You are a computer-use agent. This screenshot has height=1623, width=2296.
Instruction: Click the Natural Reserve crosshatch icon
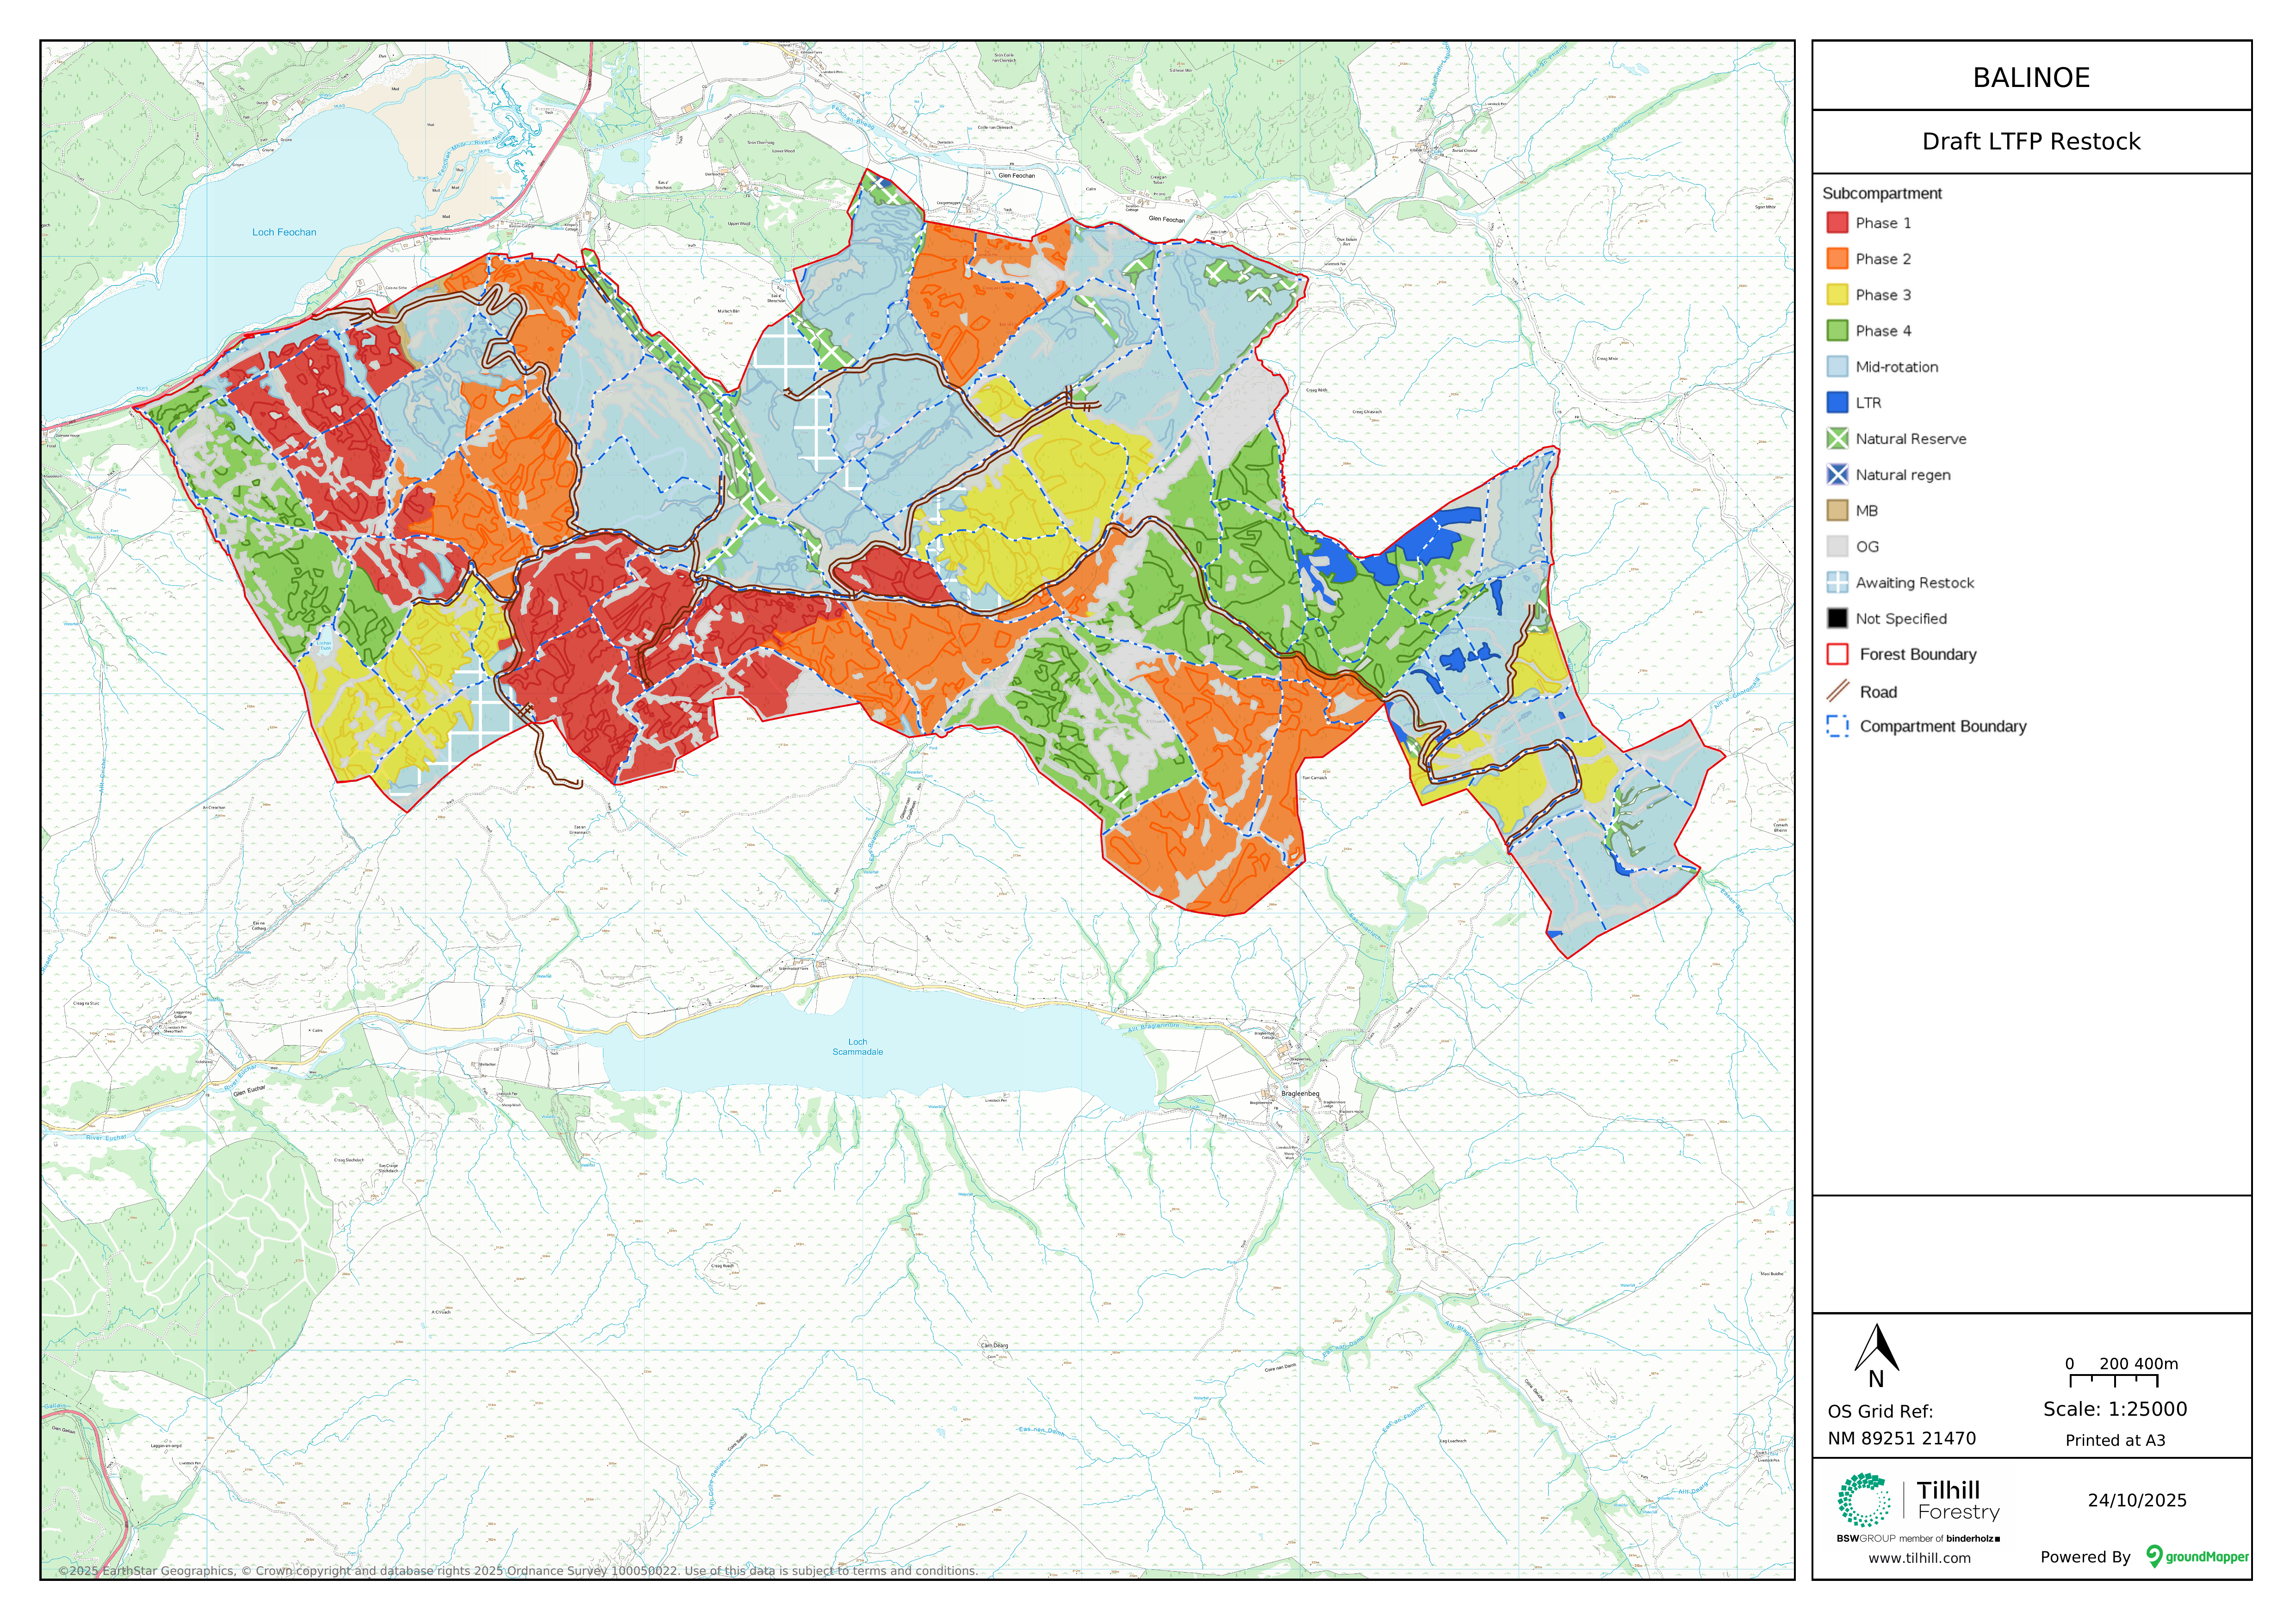point(1837,438)
